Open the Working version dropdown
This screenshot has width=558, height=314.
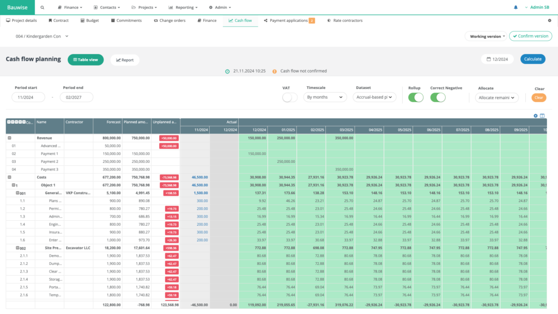486,37
